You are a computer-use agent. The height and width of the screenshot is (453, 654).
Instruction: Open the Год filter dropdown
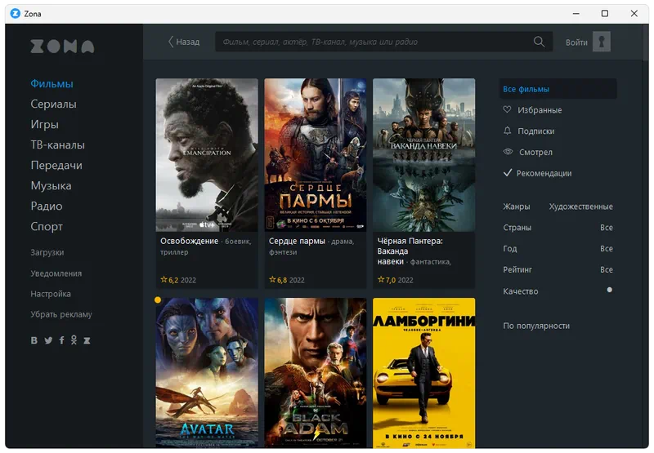click(x=558, y=249)
